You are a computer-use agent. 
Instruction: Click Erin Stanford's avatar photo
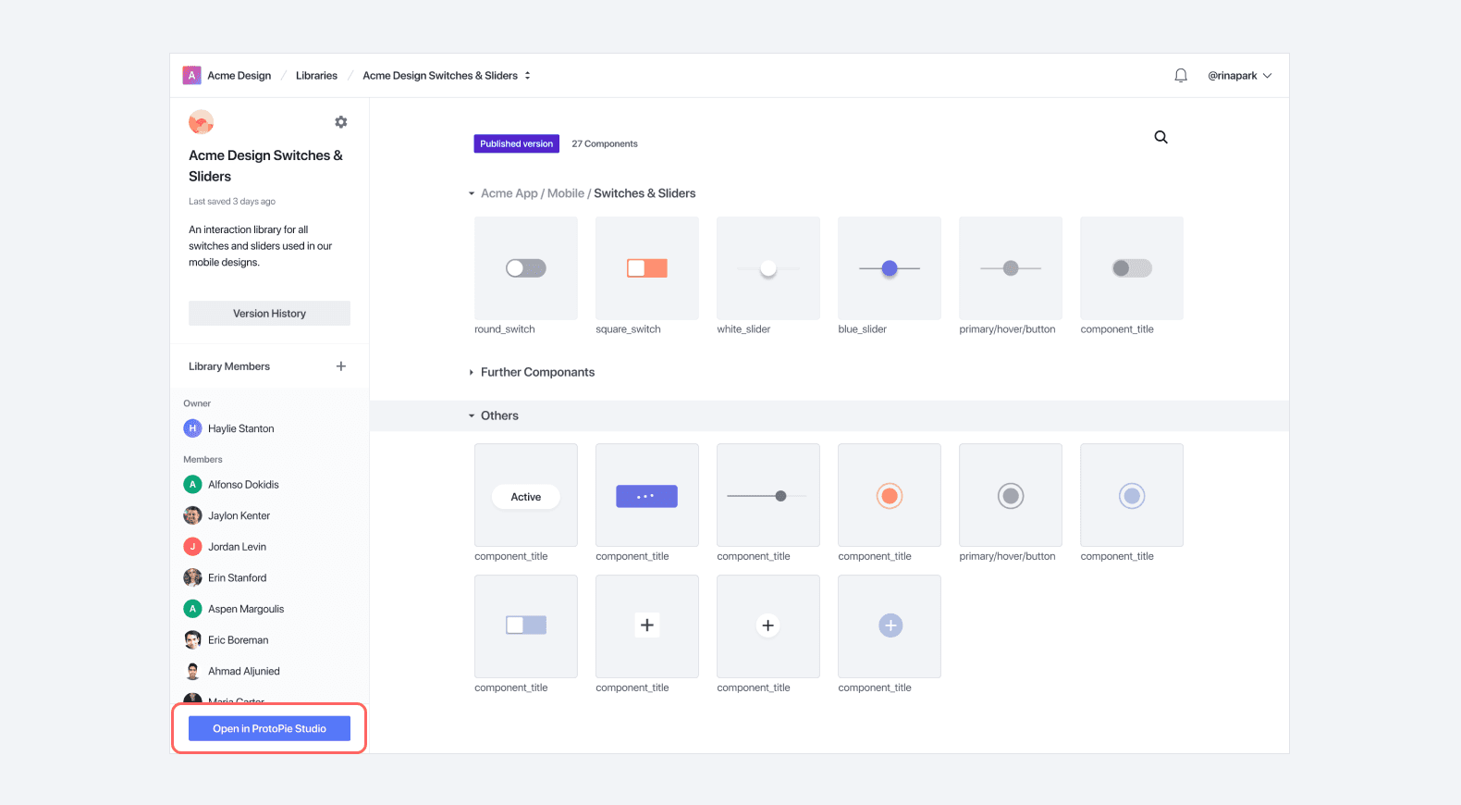192,577
